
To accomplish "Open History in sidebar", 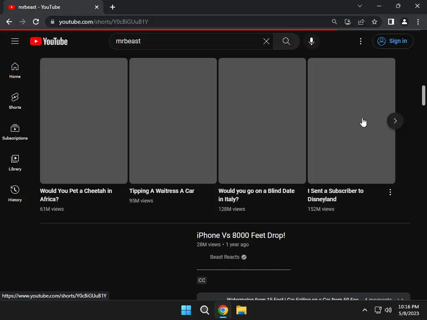I will [15, 193].
